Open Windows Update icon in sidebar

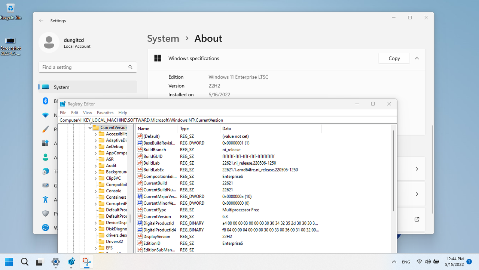click(x=46, y=227)
